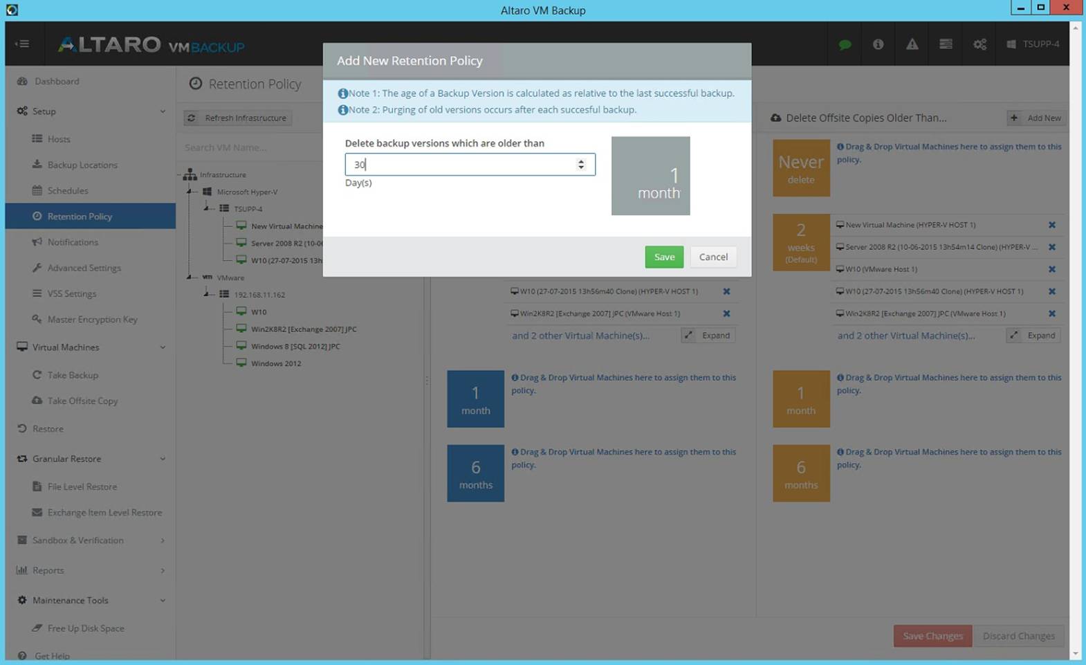Click the Delete backup versions days field
The height and width of the screenshot is (665, 1086).
(470, 164)
